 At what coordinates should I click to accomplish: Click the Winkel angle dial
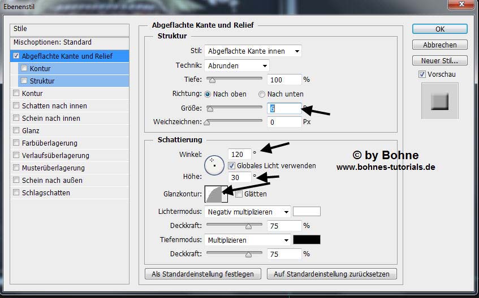214,164
